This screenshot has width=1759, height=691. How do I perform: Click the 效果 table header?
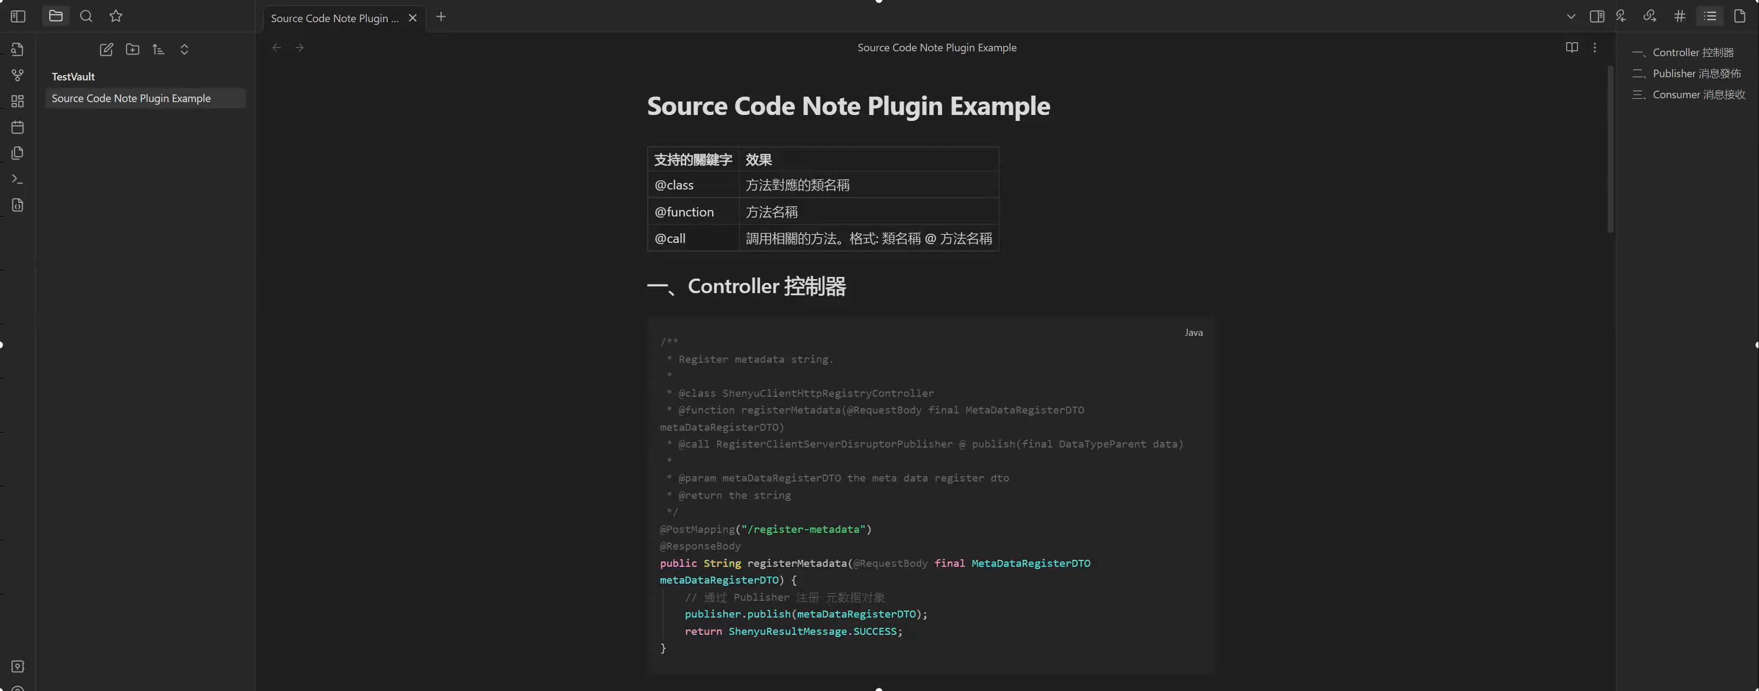click(x=869, y=160)
